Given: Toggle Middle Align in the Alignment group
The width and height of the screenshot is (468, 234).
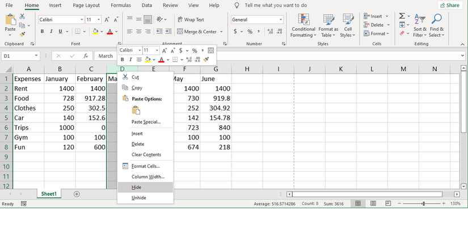Looking at the screenshot, I should coord(139,20).
